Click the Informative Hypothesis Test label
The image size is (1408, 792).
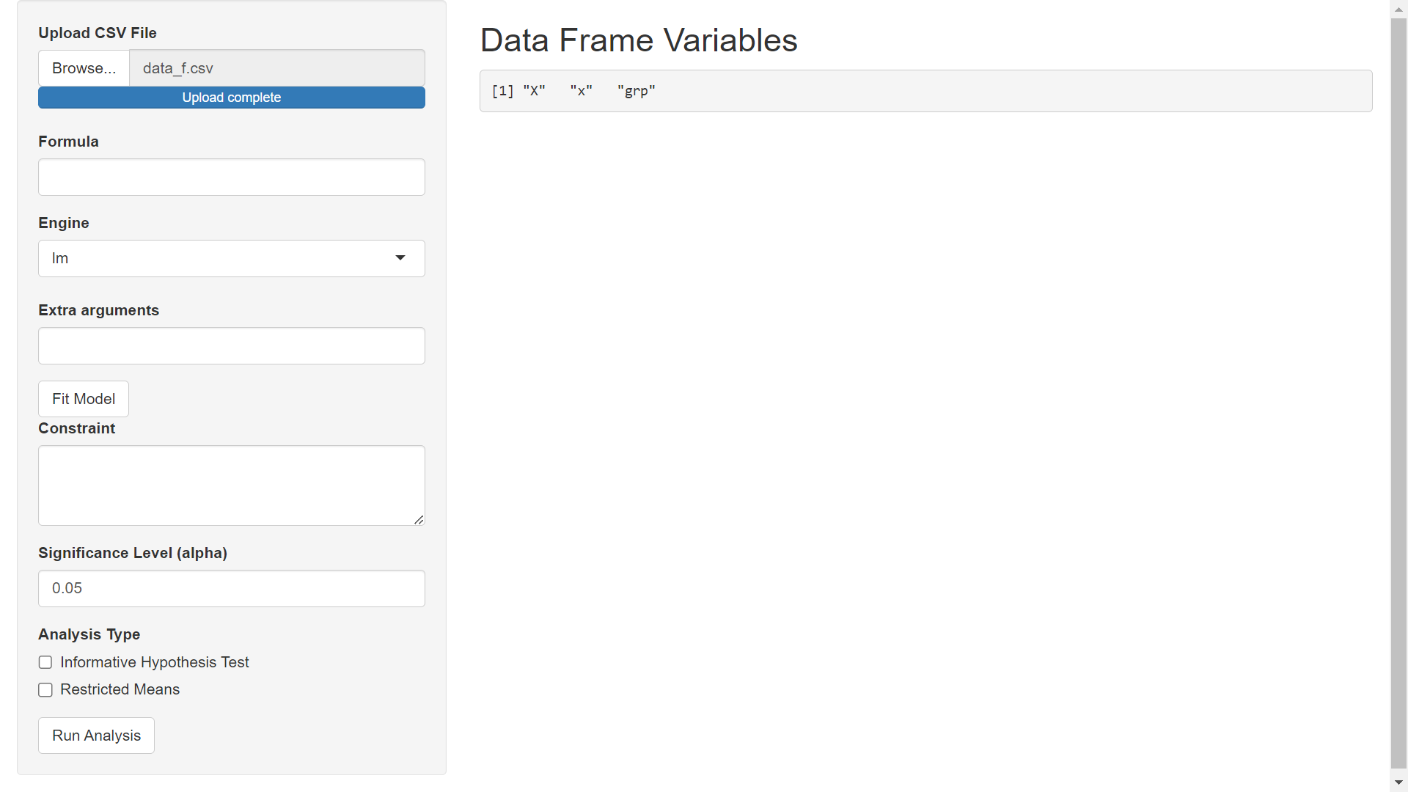click(x=155, y=663)
